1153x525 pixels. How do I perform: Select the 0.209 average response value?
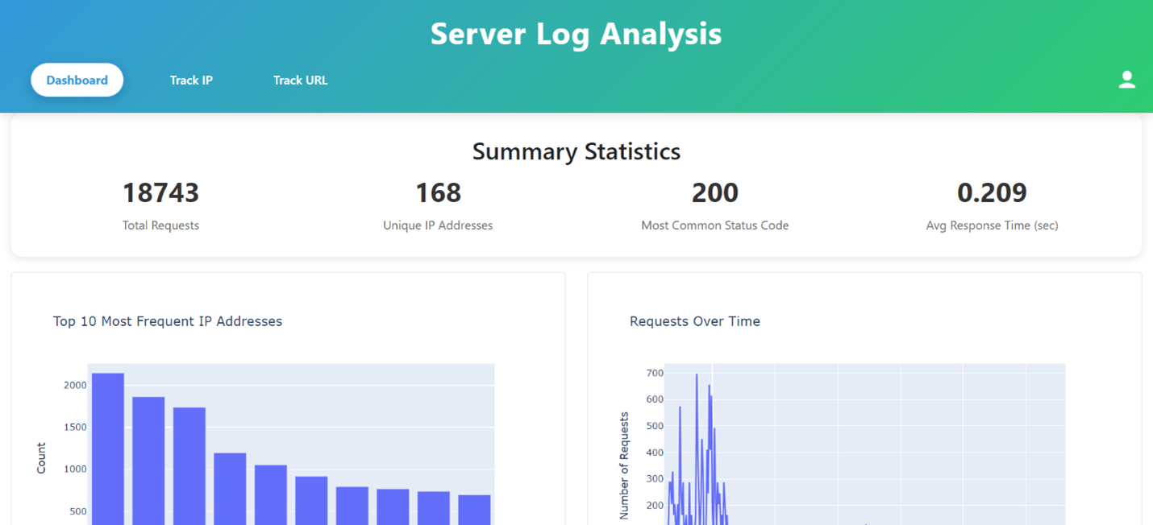click(x=992, y=193)
